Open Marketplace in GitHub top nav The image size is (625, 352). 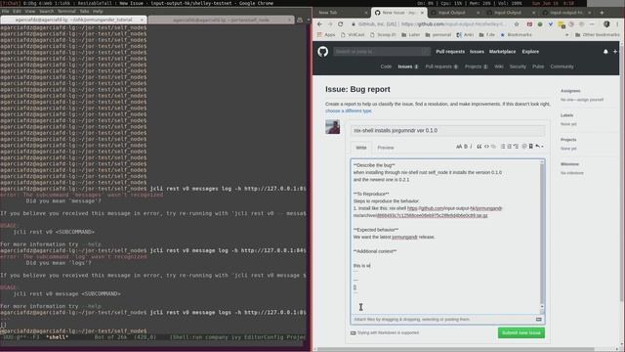tap(502, 52)
